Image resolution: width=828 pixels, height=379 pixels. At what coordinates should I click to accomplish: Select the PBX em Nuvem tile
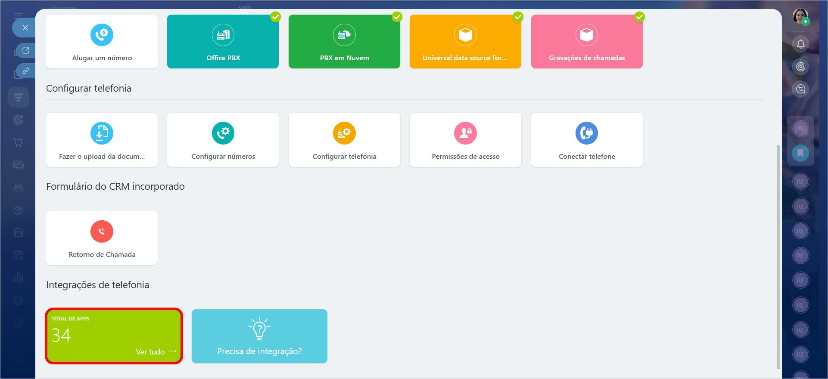click(344, 42)
